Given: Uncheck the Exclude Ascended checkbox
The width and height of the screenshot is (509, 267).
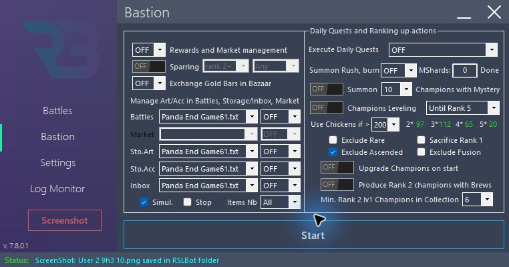Looking at the screenshot, I should tap(333, 152).
